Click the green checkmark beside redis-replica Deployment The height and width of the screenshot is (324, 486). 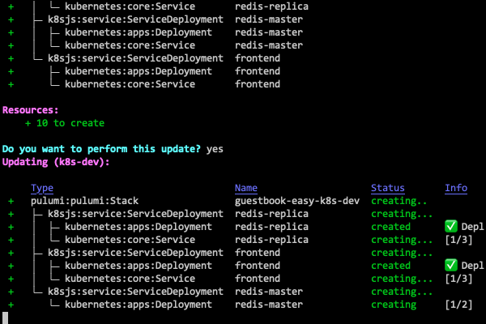coord(451,227)
